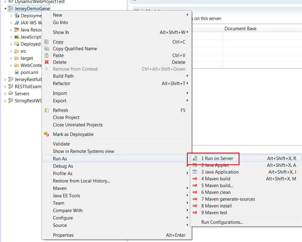Choose Close Project
Image resolution: width=302 pixels, height=242 pixels.
click(117, 117)
